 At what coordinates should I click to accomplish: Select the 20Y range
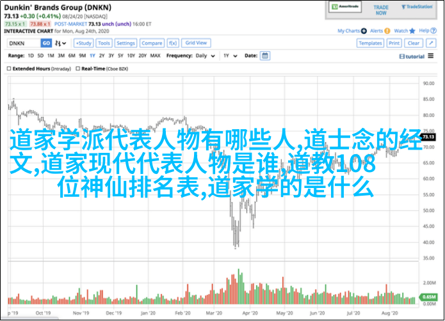tap(143, 56)
